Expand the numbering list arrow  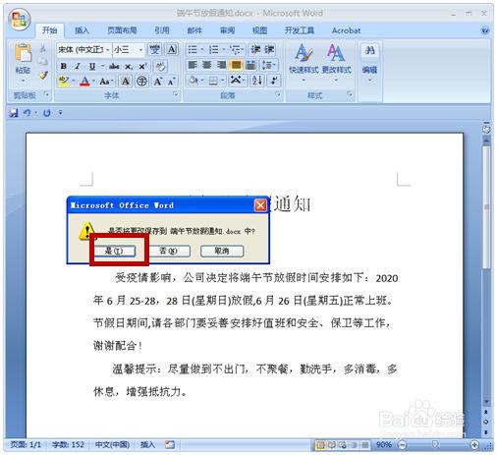(224, 50)
